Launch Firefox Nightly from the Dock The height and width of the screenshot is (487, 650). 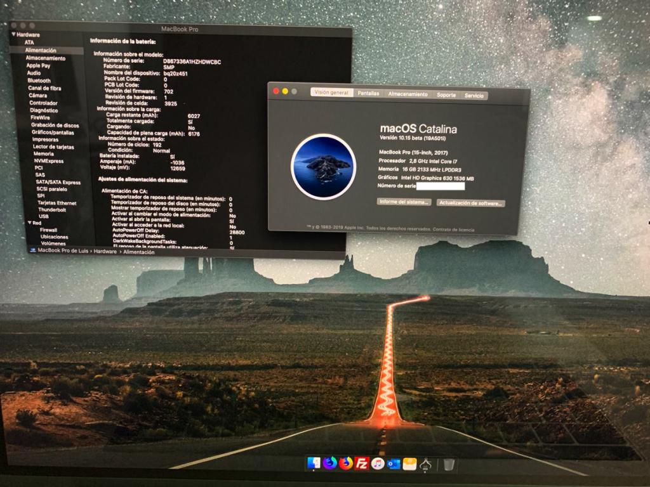[x=330, y=463]
